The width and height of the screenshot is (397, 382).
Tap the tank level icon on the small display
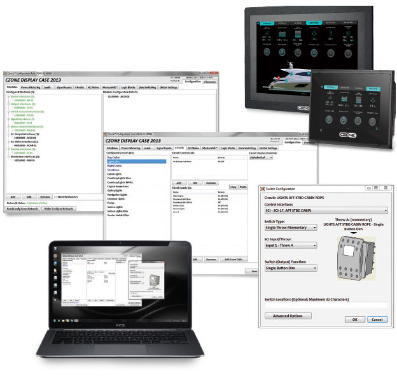tap(358, 100)
